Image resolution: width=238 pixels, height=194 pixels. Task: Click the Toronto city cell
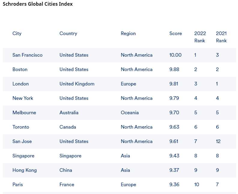(x=21, y=127)
